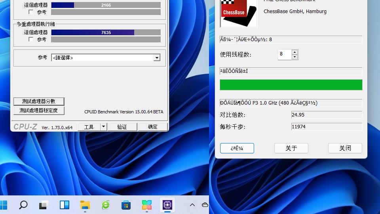Open taskbar Search magnifier

point(23,205)
